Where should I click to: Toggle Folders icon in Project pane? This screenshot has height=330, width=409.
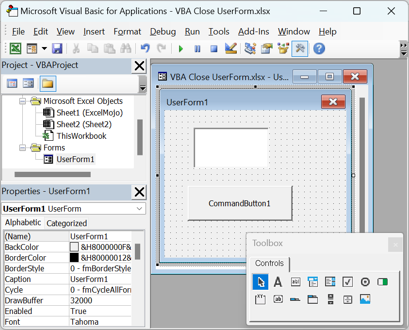click(x=48, y=84)
